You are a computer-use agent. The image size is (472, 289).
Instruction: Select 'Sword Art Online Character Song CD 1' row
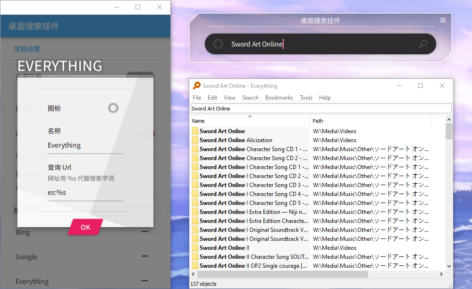(318, 149)
